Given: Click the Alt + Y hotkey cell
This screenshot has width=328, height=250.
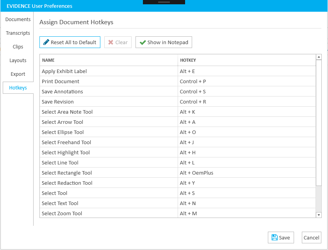Looking at the screenshot, I should click(x=187, y=183).
